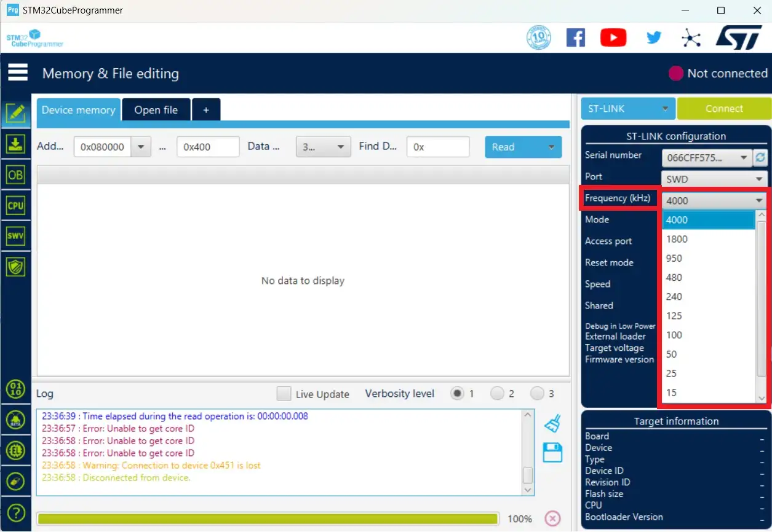Click the address field 0x080000
The height and width of the screenshot is (532, 772).
coord(103,147)
